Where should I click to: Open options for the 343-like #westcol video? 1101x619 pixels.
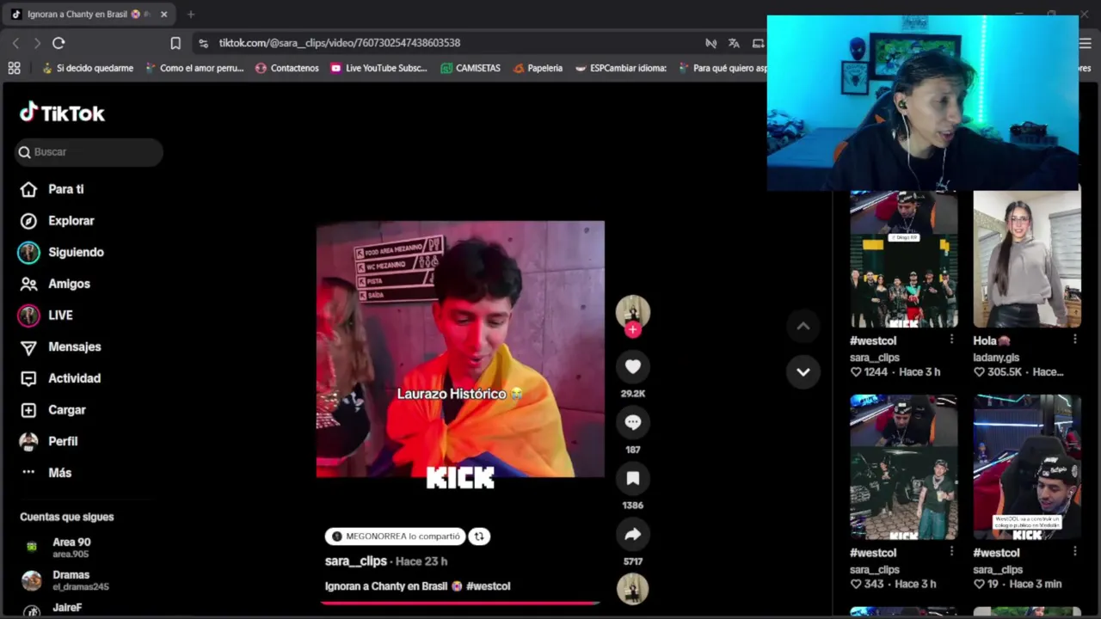point(951,552)
